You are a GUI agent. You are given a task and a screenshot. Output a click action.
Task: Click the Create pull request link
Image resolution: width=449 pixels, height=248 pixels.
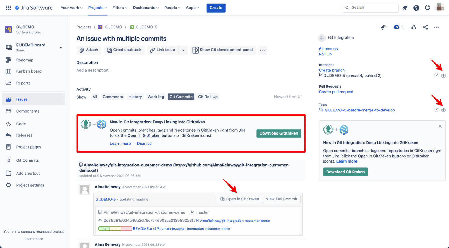(336, 92)
